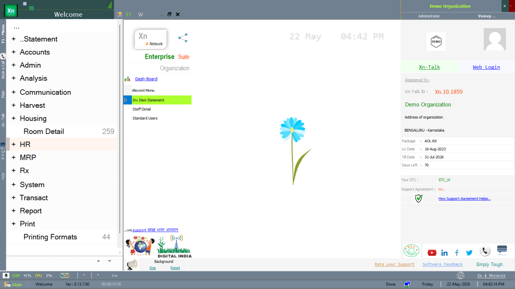Click the Rate your Support link
This screenshot has width=515, height=289.
[x=395, y=264]
